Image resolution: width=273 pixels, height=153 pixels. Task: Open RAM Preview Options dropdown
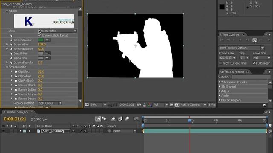click(242, 48)
